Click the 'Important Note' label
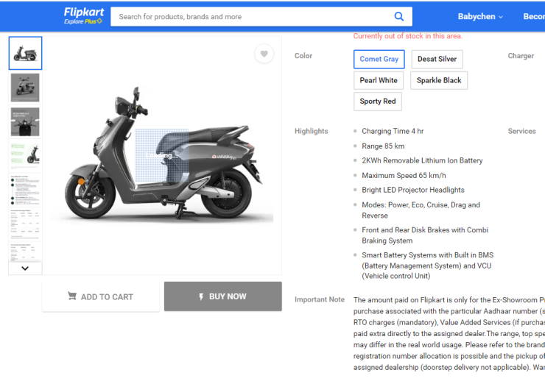Screen dimensions: 545x381 320,299
